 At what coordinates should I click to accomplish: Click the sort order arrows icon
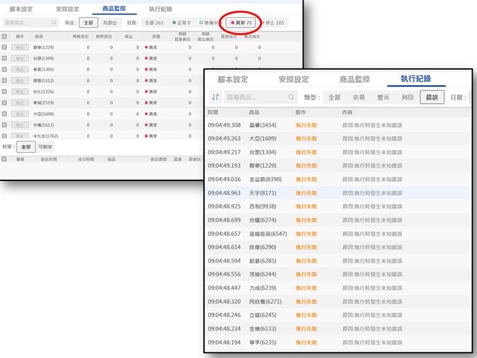pos(214,98)
